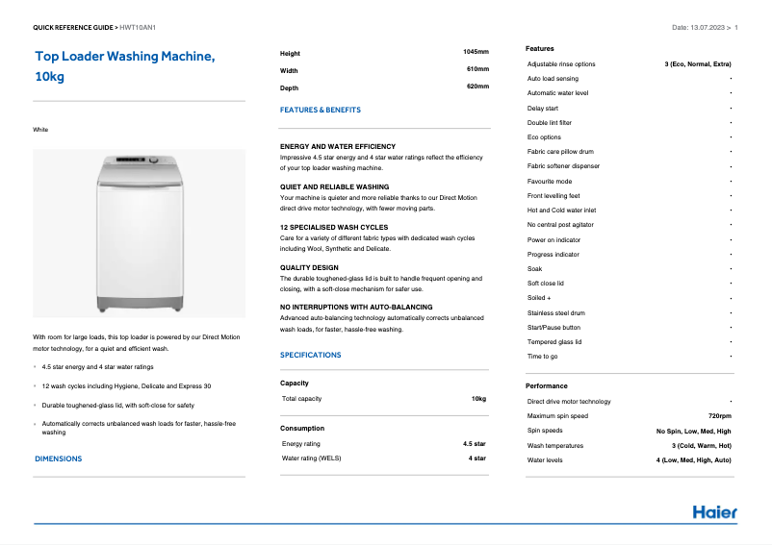Select the Features column heading
The width and height of the screenshot is (772, 545).
click(540, 49)
